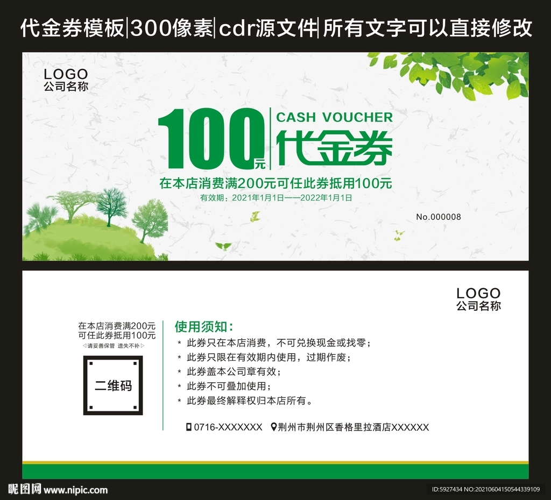Click the location pin icon before the address
The width and height of the screenshot is (551, 500).
point(274,427)
